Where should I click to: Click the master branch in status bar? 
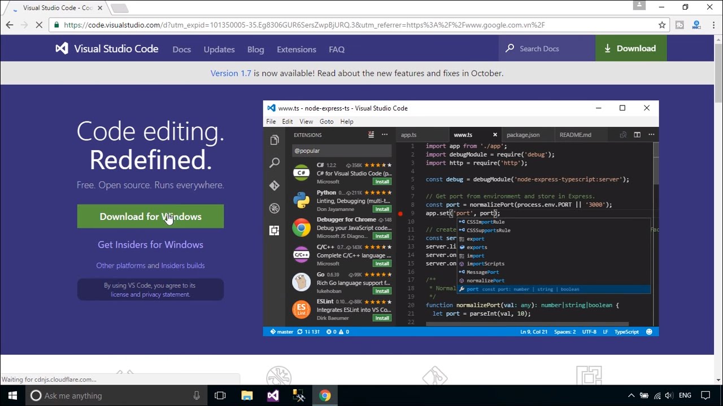282,332
